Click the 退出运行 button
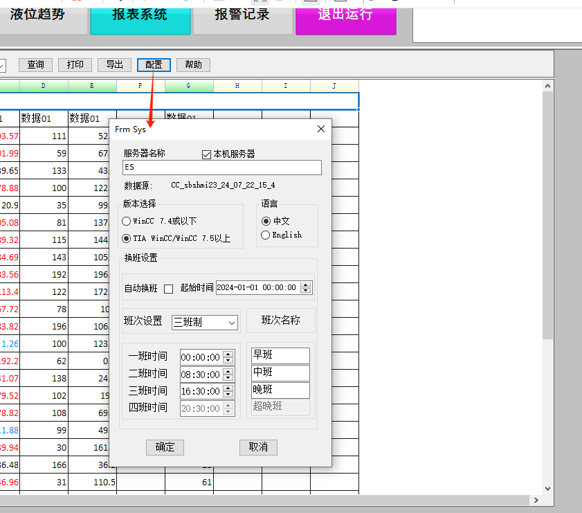 [x=345, y=15]
